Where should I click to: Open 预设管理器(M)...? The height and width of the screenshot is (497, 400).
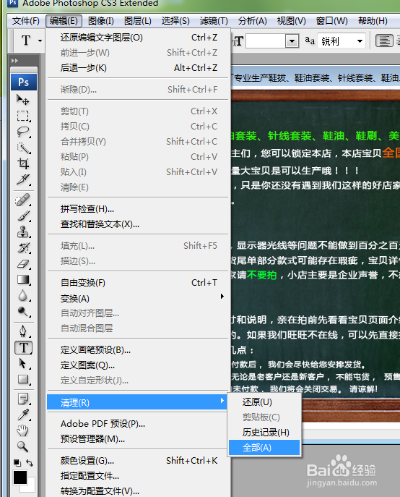(138, 439)
